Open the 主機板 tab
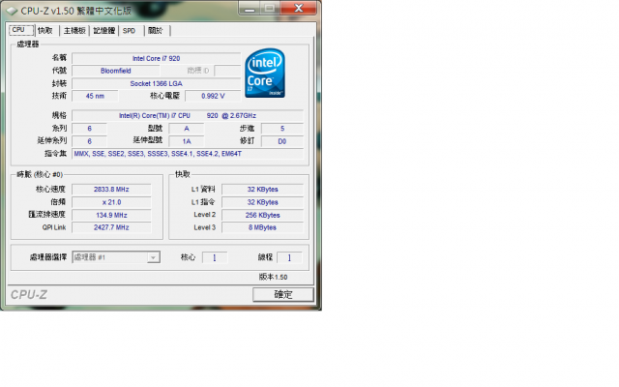The height and width of the screenshot is (387, 619). [x=74, y=30]
